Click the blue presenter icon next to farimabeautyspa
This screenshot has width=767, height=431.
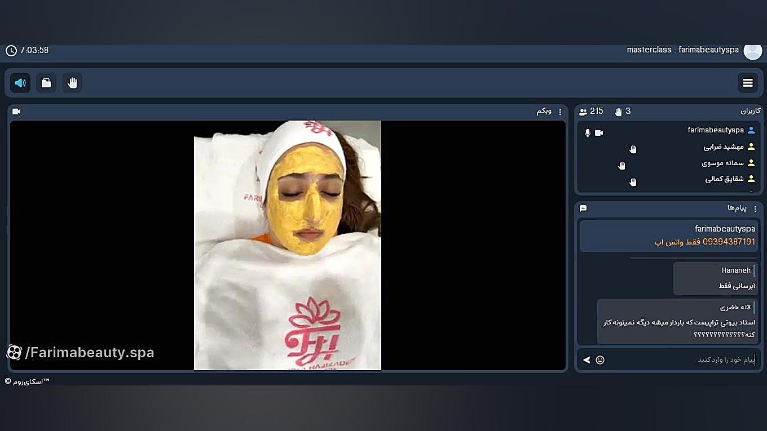coord(751,130)
